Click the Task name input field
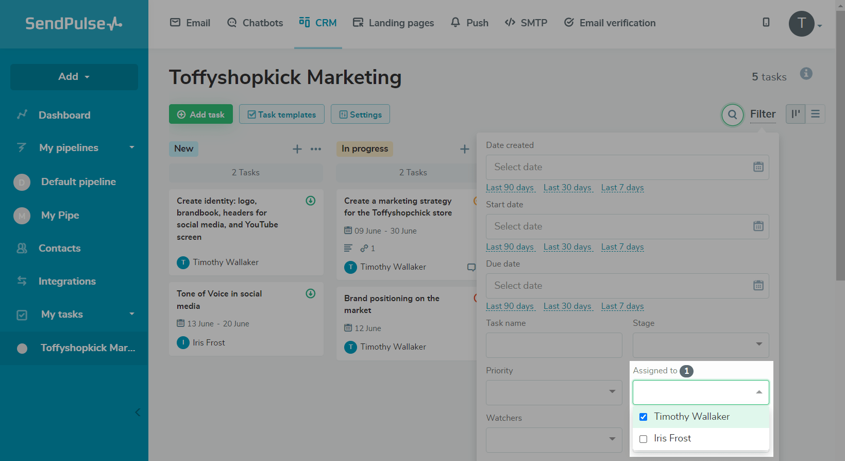 pos(554,345)
